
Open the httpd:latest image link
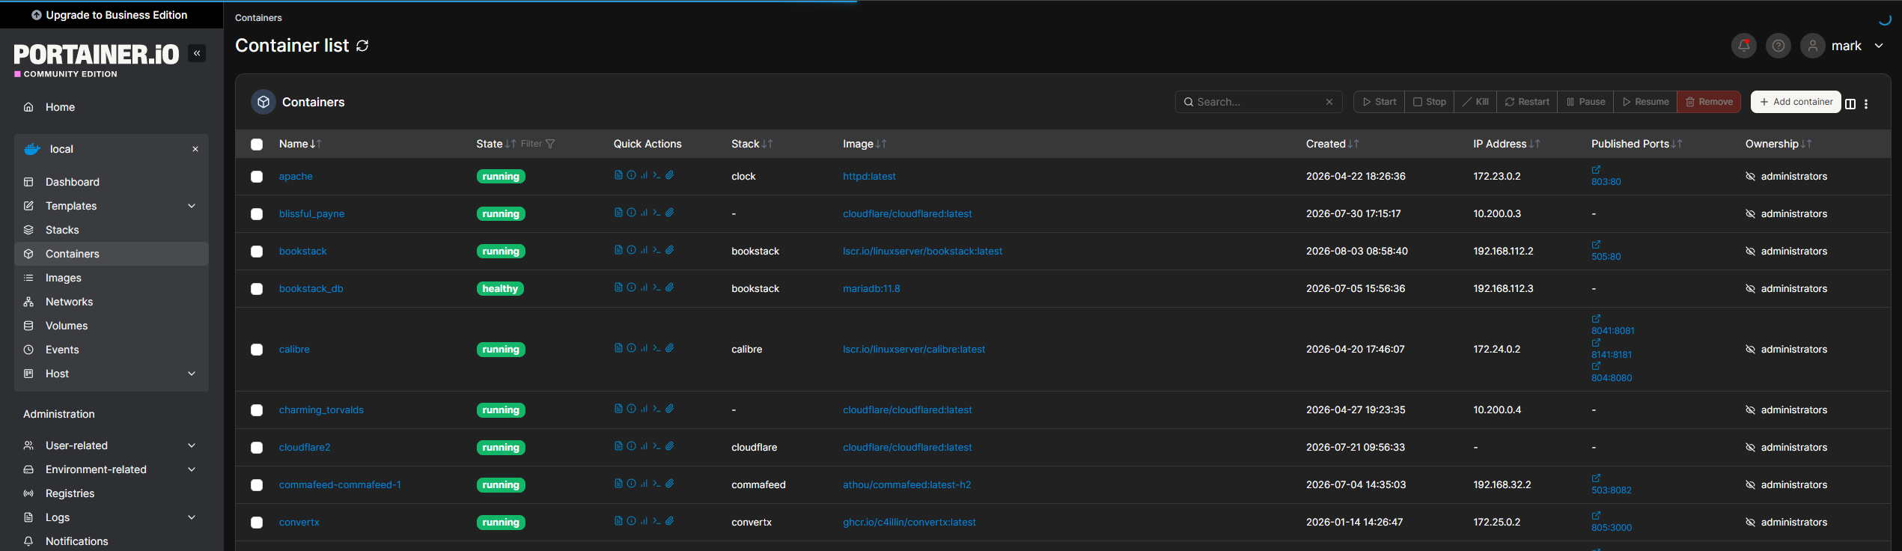click(869, 177)
